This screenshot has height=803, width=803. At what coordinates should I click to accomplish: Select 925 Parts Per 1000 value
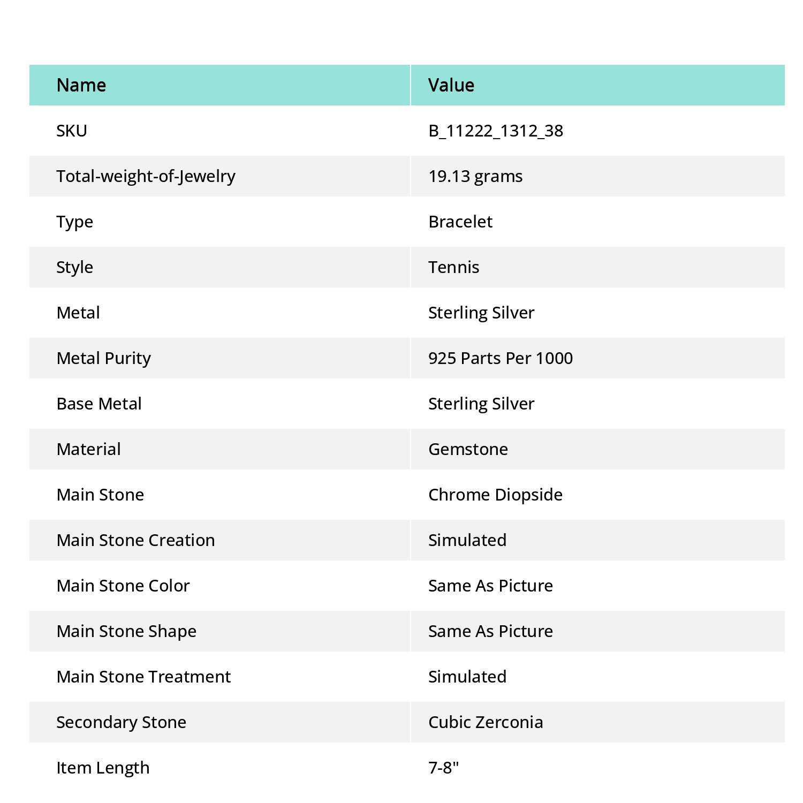point(501,358)
